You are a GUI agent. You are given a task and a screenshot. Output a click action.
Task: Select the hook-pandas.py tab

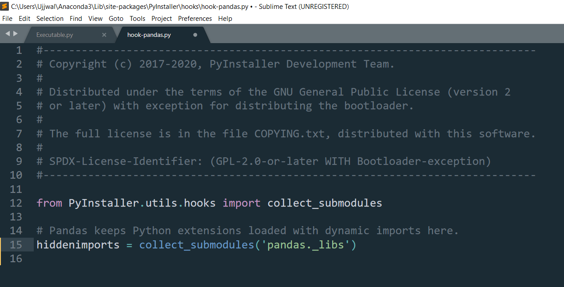tap(149, 35)
